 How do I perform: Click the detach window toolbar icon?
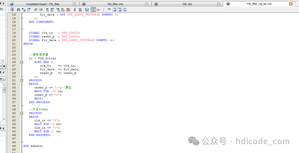coord(12,9)
